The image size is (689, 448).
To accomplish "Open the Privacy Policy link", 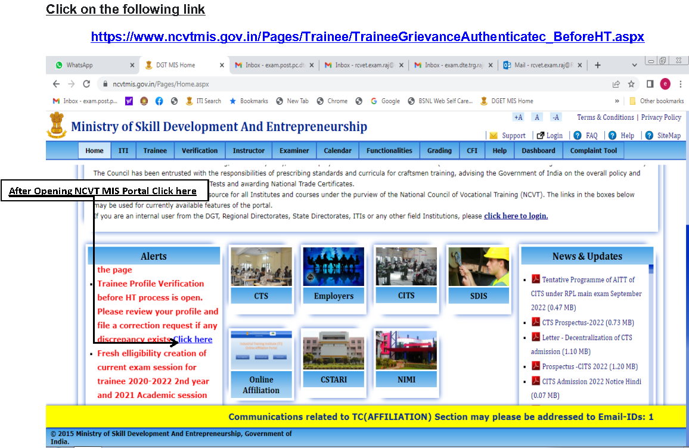I will (661, 117).
